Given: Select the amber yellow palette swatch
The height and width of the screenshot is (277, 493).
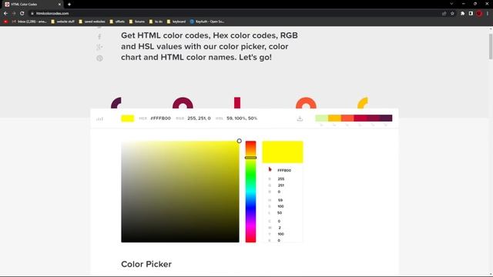Looking at the screenshot, I should [x=334, y=118].
